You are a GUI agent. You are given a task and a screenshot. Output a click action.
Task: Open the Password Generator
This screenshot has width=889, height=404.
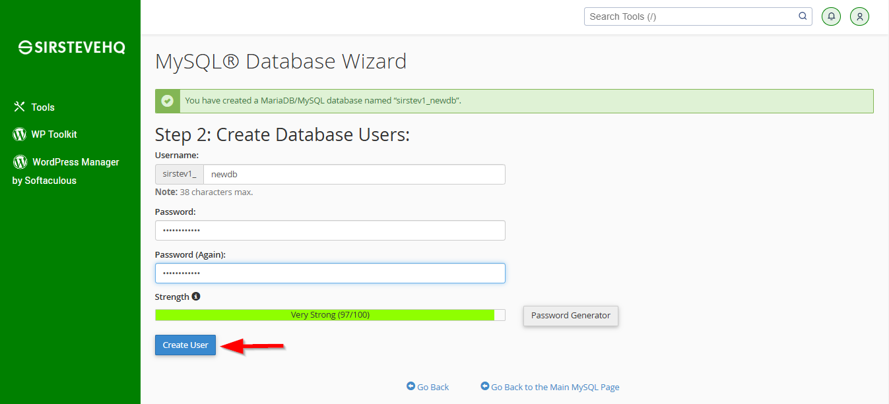click(571, 315)
